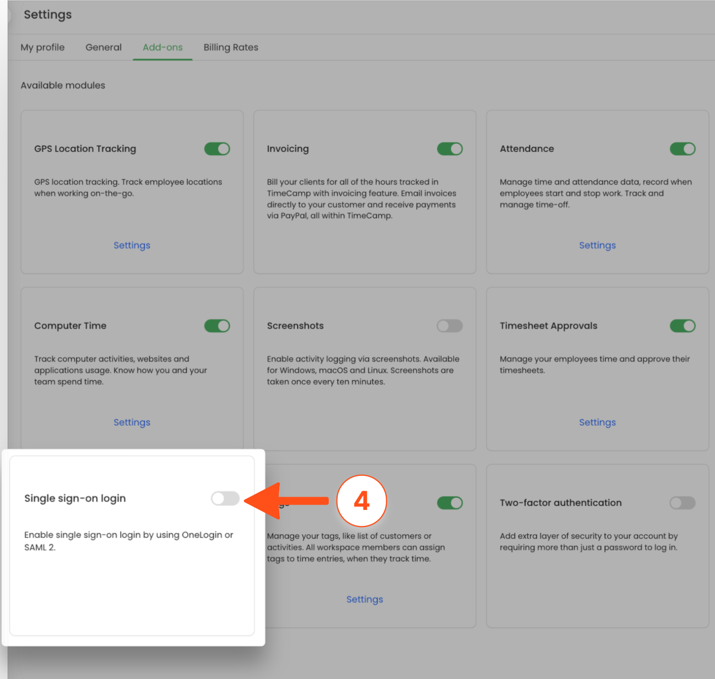Screen dimensions: 715x679
Task: Click the Available modules label
Action: 63,85
